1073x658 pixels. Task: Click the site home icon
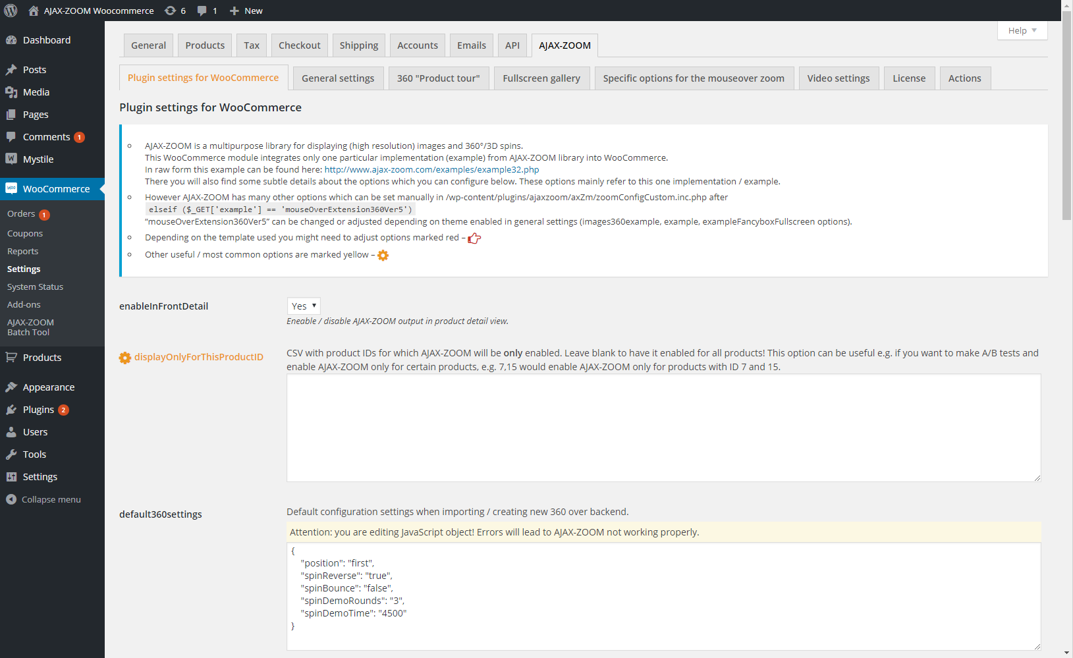pos(34,11)
